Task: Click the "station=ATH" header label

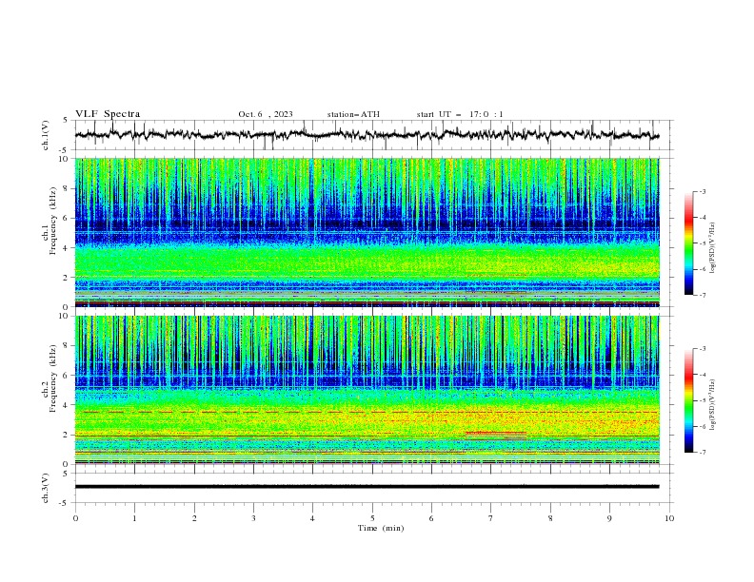Action: [x=353, y=114]
